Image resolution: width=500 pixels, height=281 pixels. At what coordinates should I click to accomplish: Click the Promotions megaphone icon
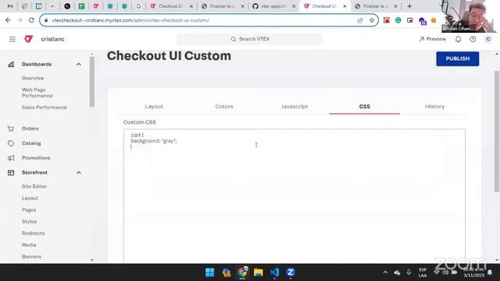11,158
